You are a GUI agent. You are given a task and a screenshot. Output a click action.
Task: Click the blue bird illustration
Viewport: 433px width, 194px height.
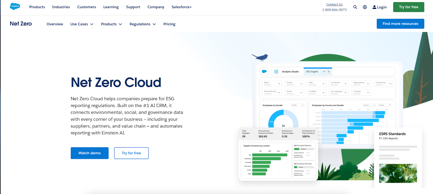260,57
